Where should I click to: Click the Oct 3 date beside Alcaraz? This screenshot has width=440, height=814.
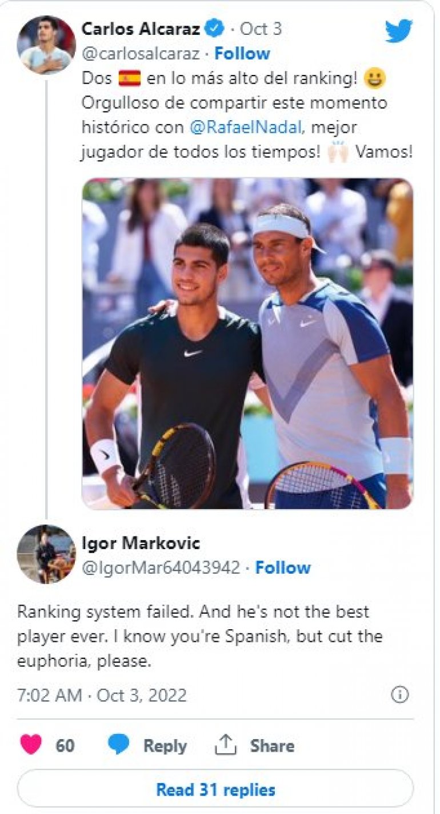pyautogui.click(x=261, y=29)
